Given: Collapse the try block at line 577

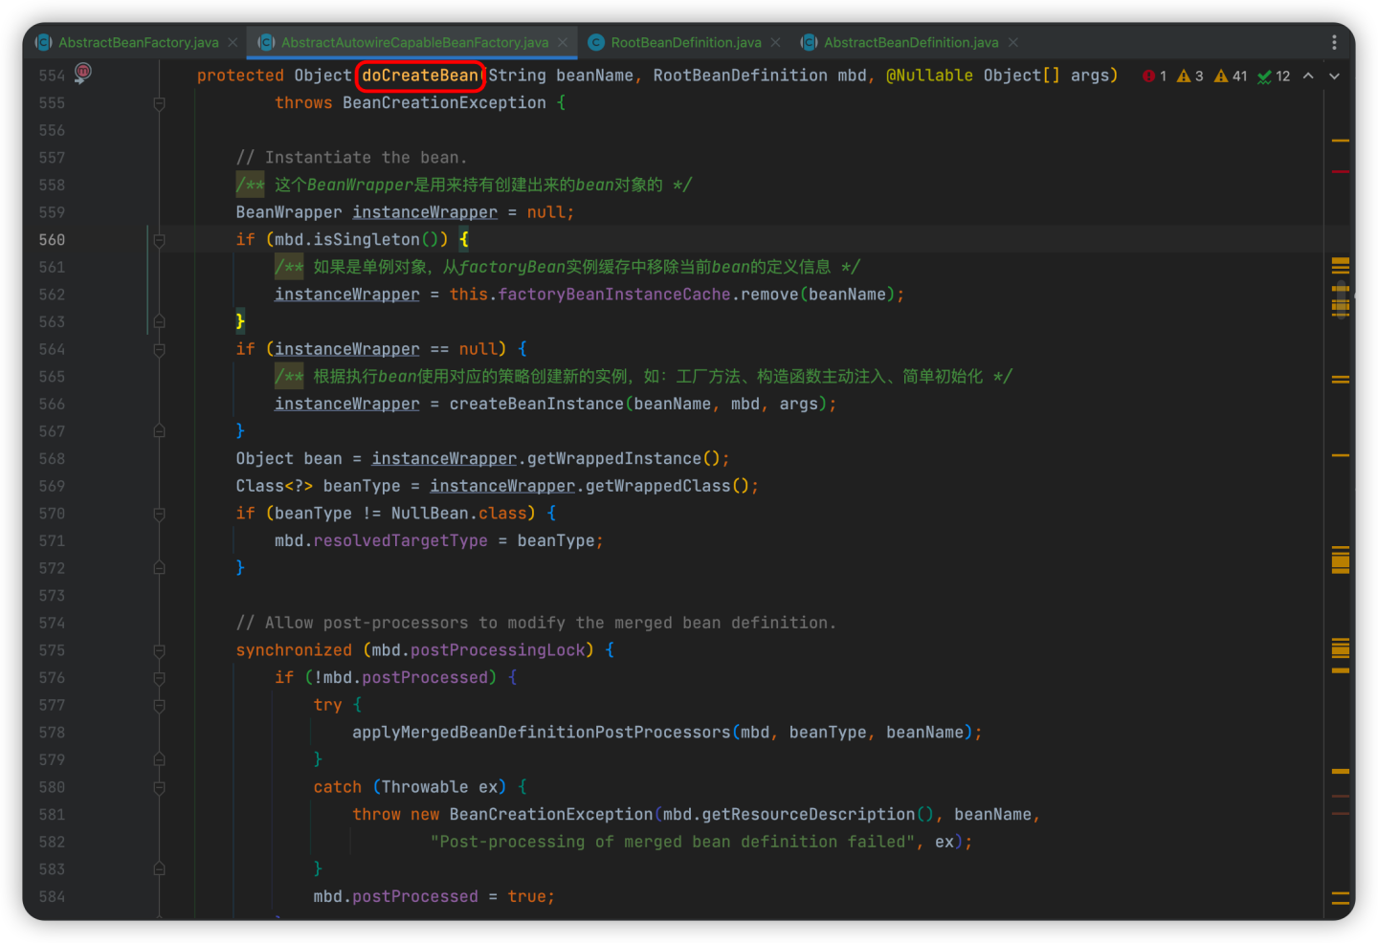Looking at the screenshot, I should pos(160,706).
